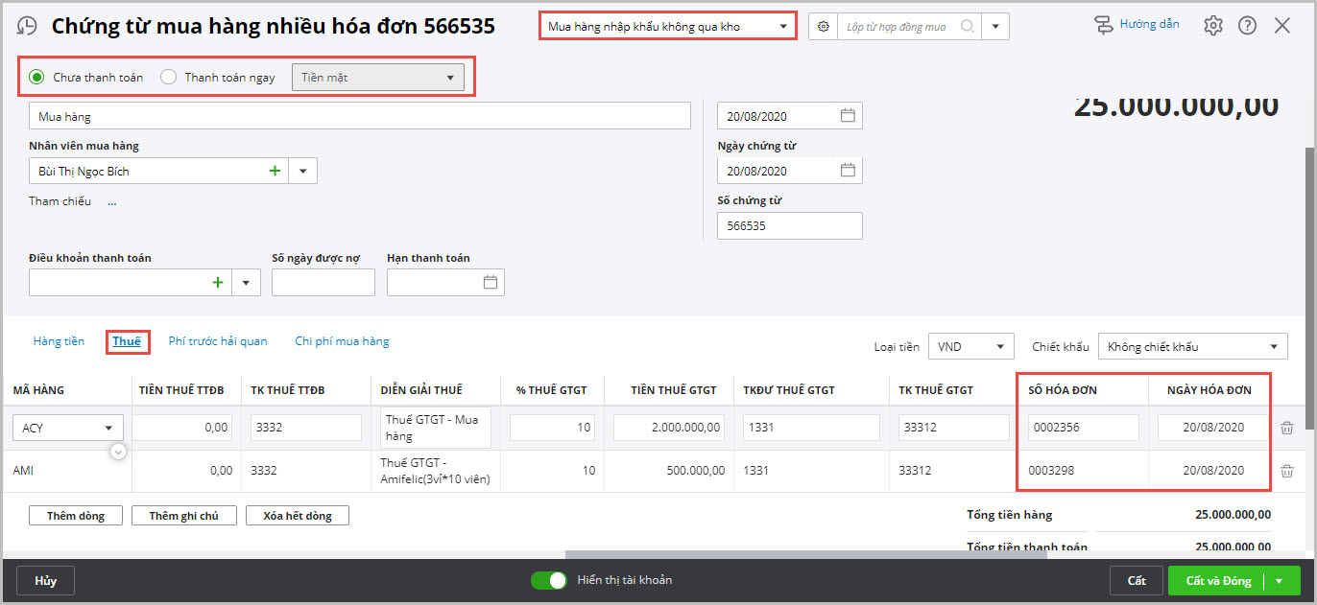Click the help question mark icon
The width and height of the screenshot is (1317, 605).
coord(1247,26)
